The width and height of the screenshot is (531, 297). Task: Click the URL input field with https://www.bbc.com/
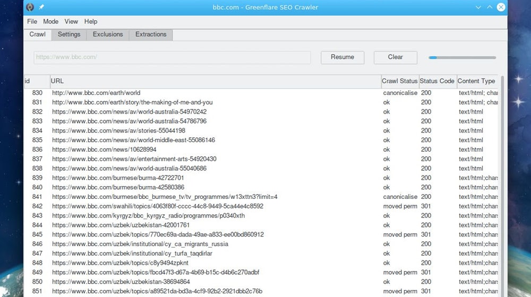172,57
